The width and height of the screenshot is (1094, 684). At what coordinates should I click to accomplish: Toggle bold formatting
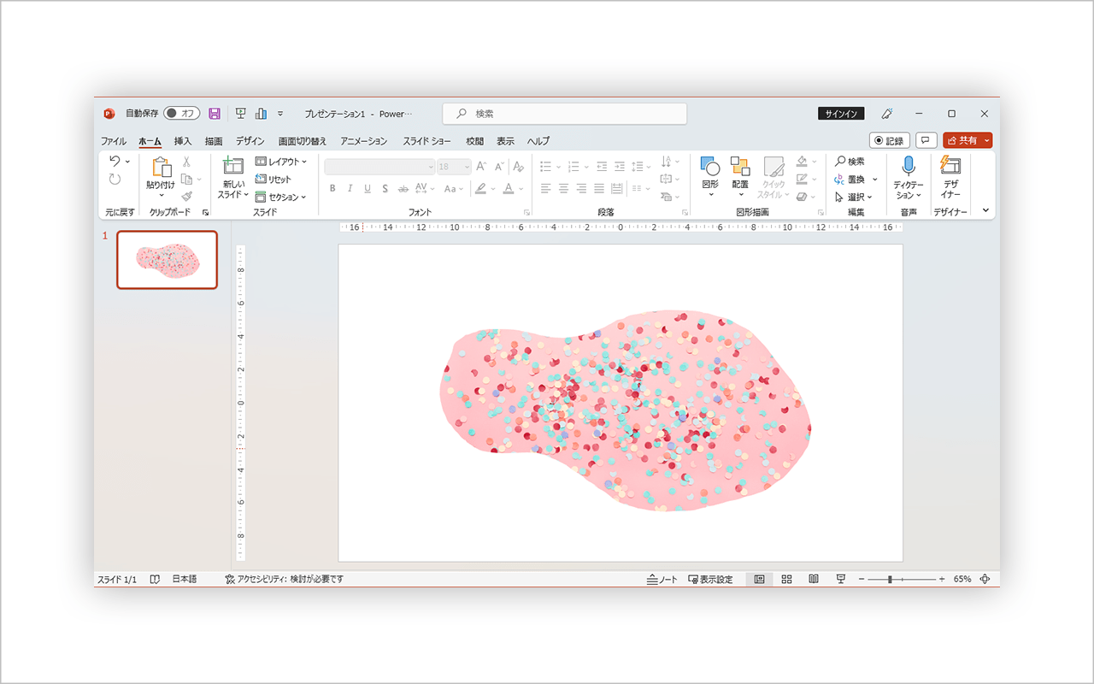tap(332, 188)
